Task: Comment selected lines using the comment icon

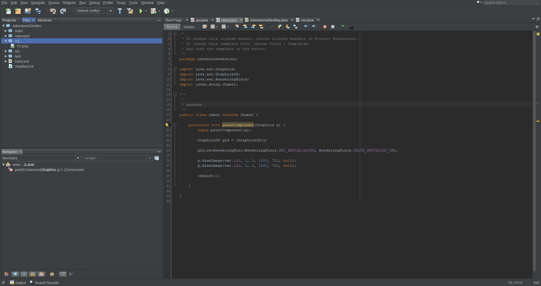Action: 343,27
